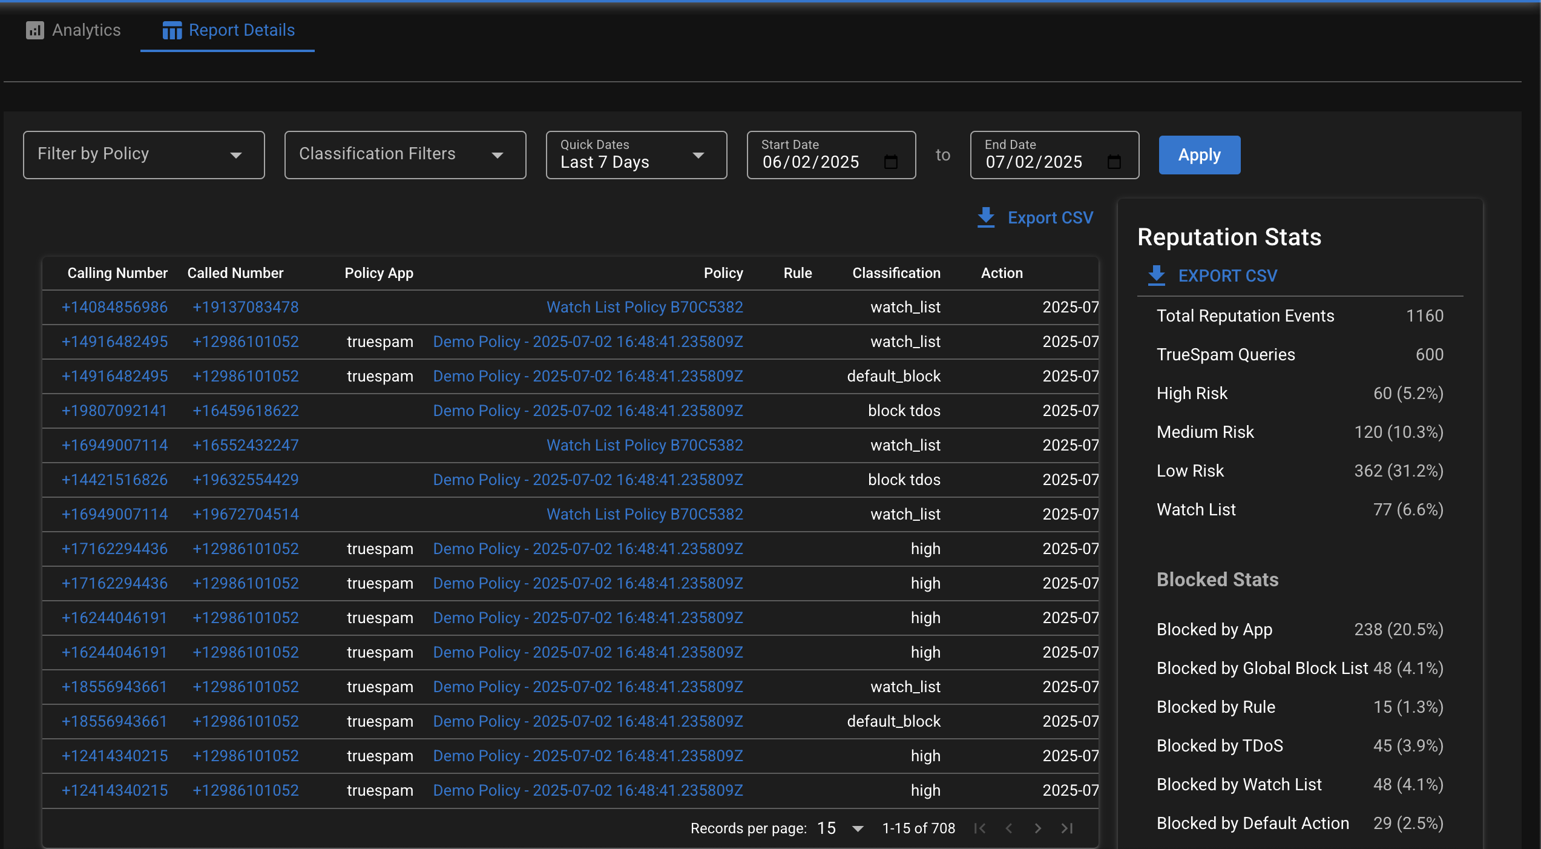Click the End Date field
1541x849 pixels.
[1054, 155]
